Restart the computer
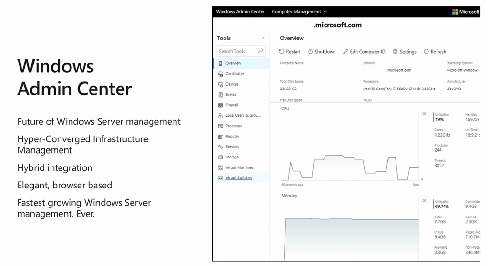Image resolution: width=488 pixels, height=266 pixels. click(290, 51)
